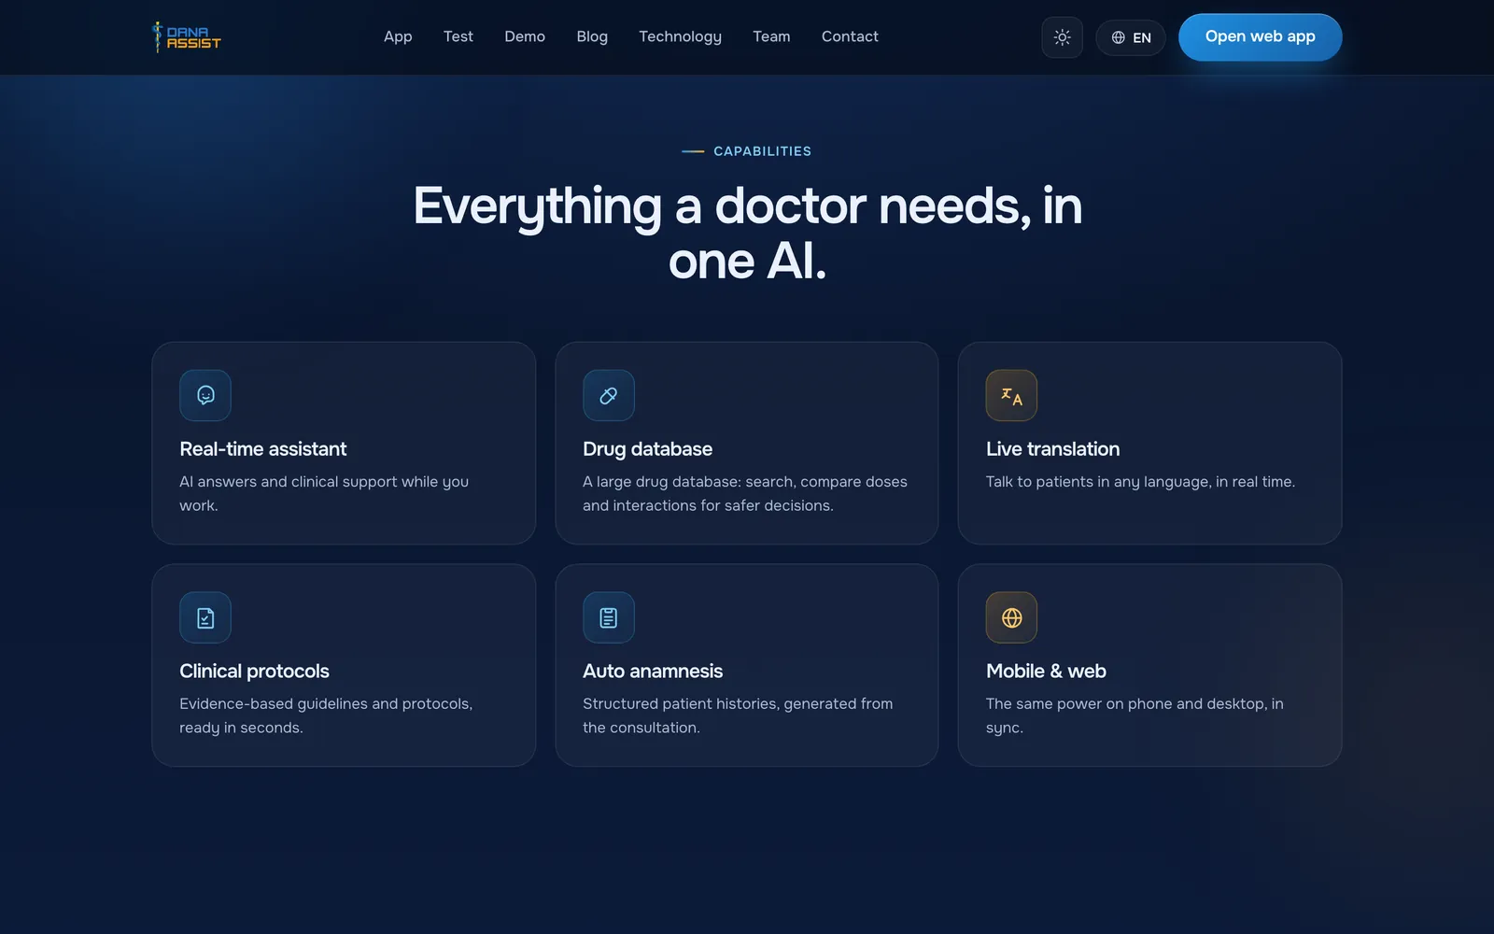
Task: Click 'A large drug database' description
Action: coord(745,493)
